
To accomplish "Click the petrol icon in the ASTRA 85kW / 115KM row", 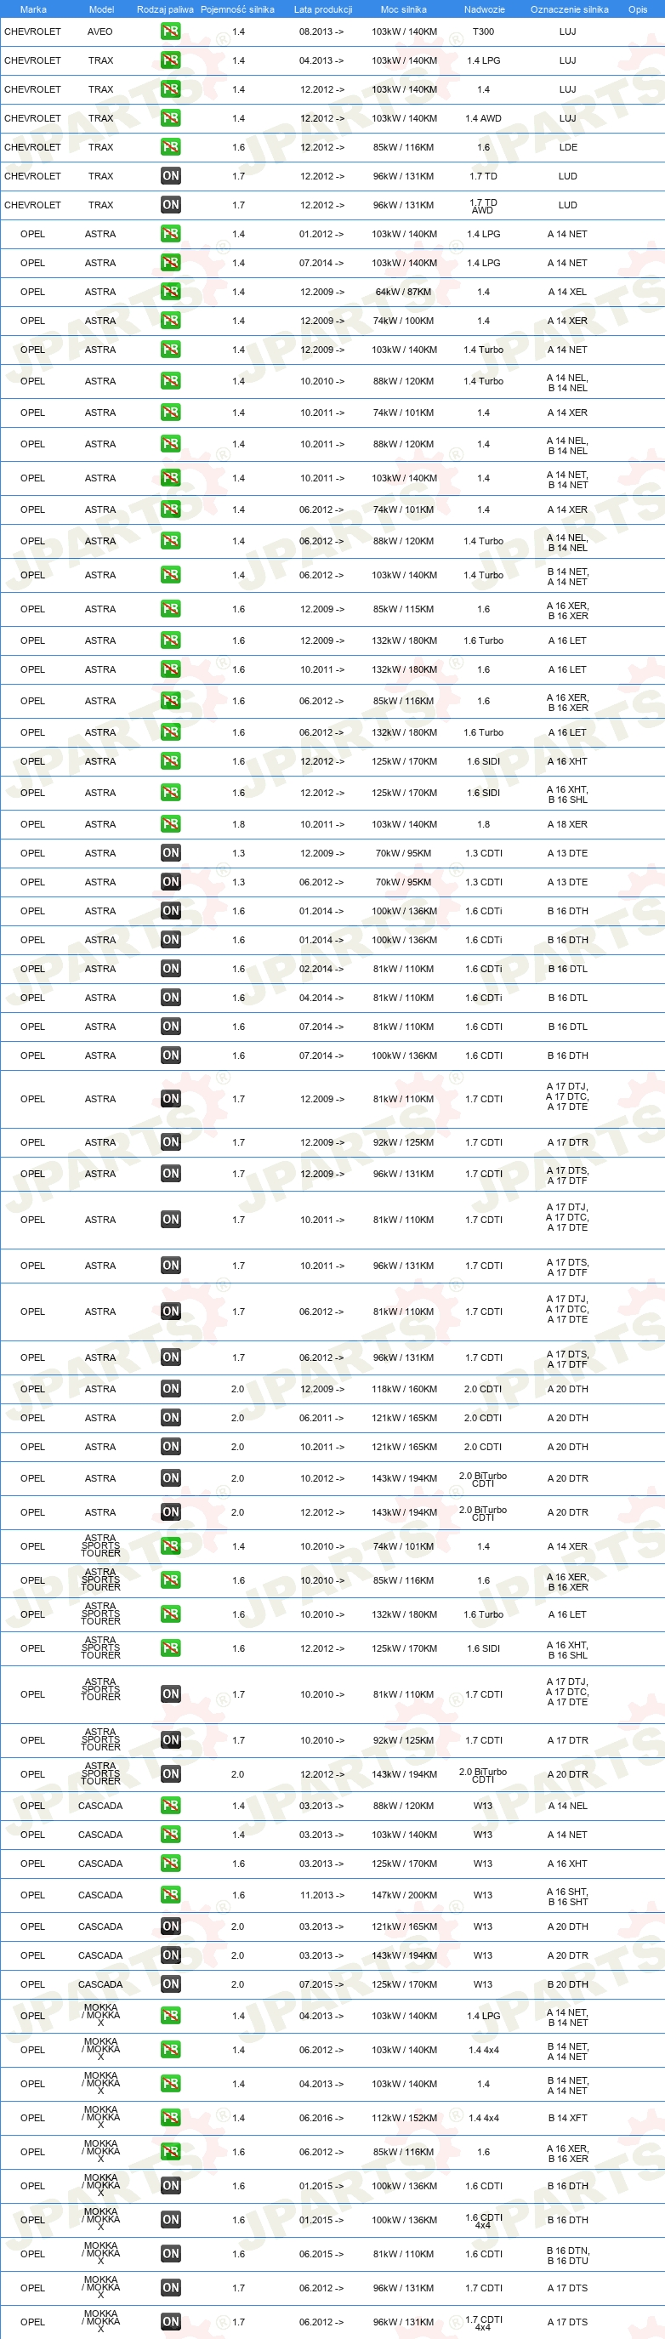I will click(171, 609).
